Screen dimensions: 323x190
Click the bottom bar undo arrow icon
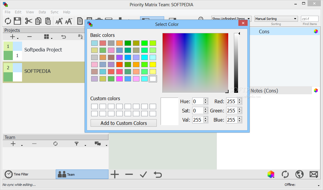point(158,174)
